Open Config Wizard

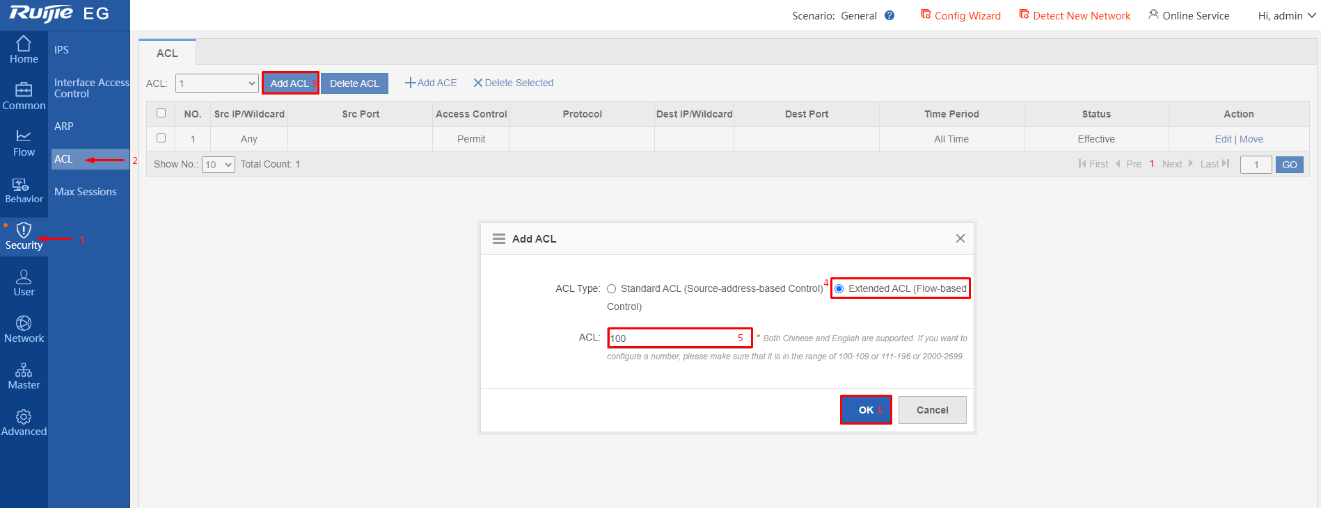[x=960, y=15]
